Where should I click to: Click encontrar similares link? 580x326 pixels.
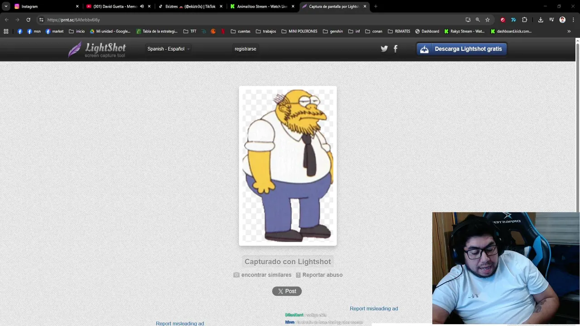[262, 275]
